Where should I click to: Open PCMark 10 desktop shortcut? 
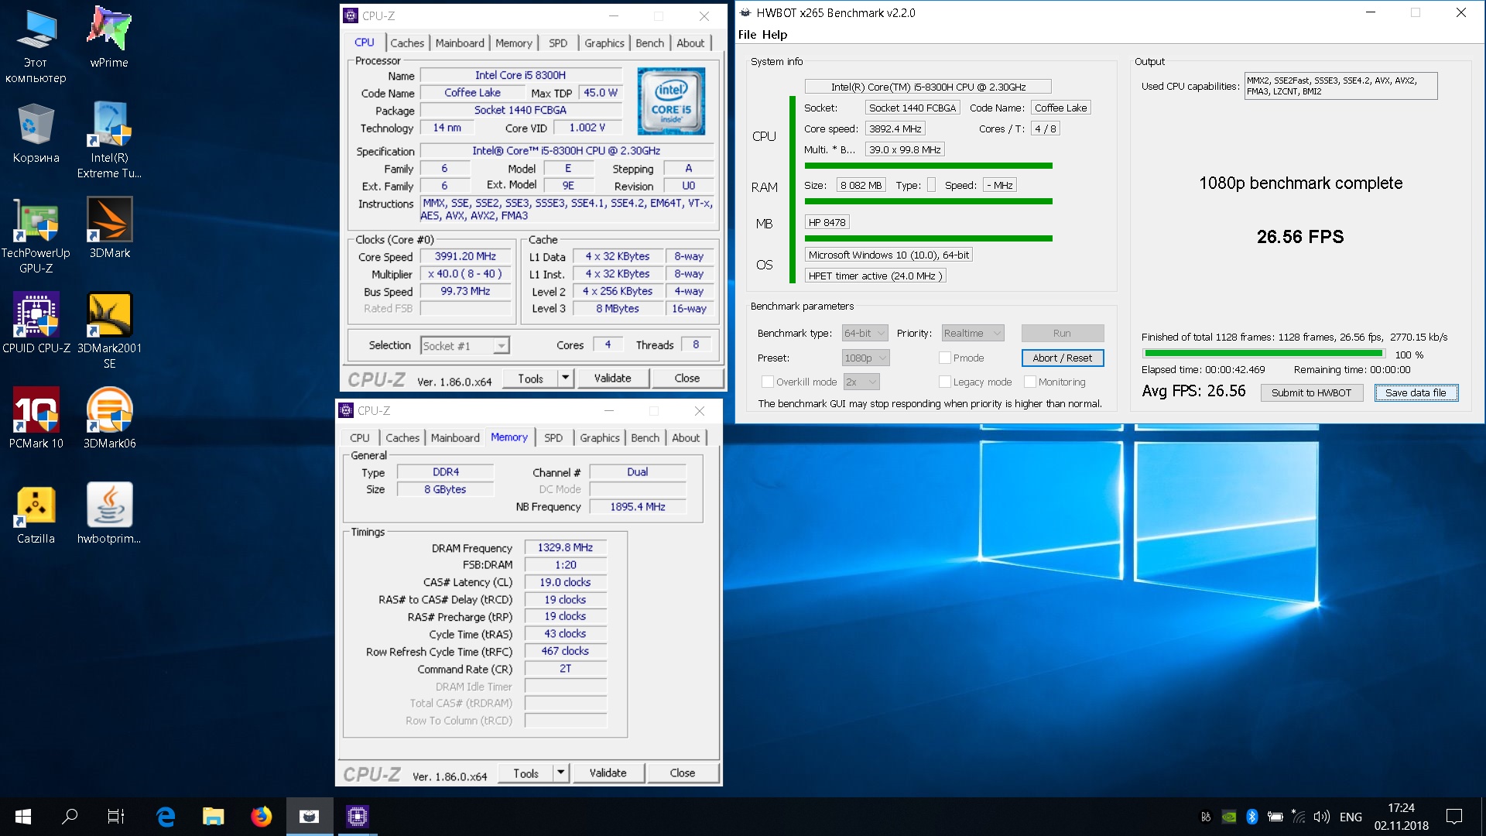point(36,419)
